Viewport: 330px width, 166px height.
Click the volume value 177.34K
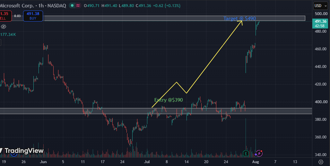(8, 35)
